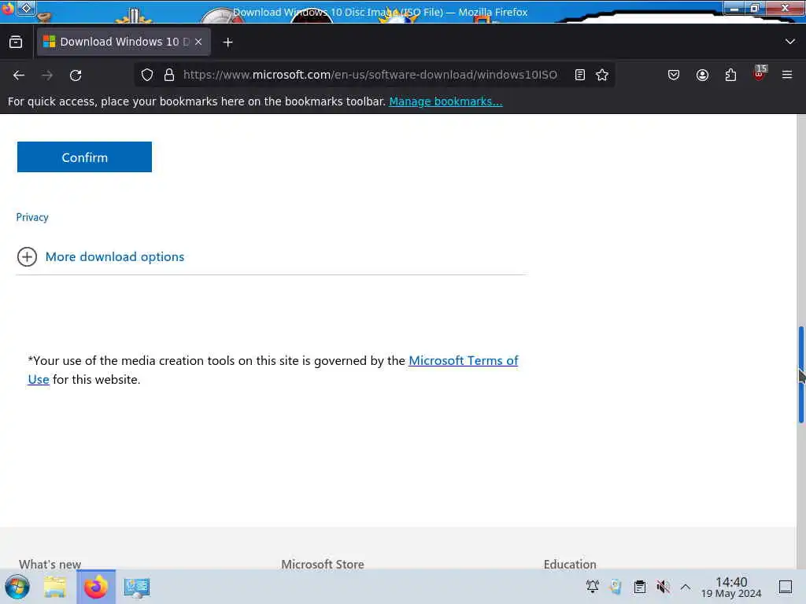Open window menu icon in title bar

pyautogui.click(x=26, y=8)
